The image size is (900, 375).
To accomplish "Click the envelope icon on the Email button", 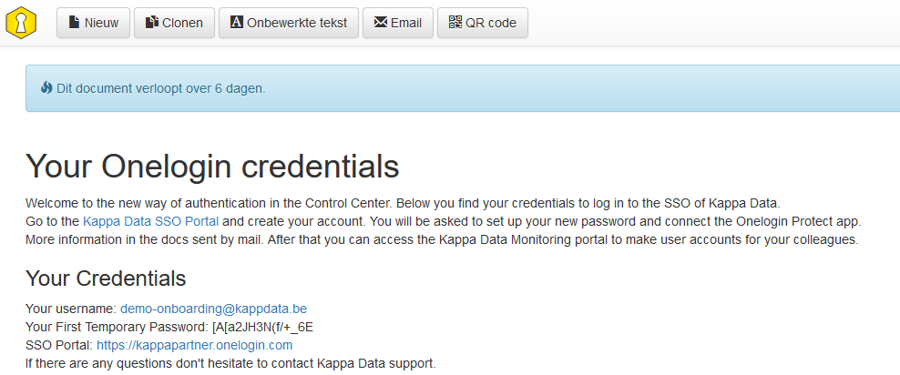I will pos(380,23).
